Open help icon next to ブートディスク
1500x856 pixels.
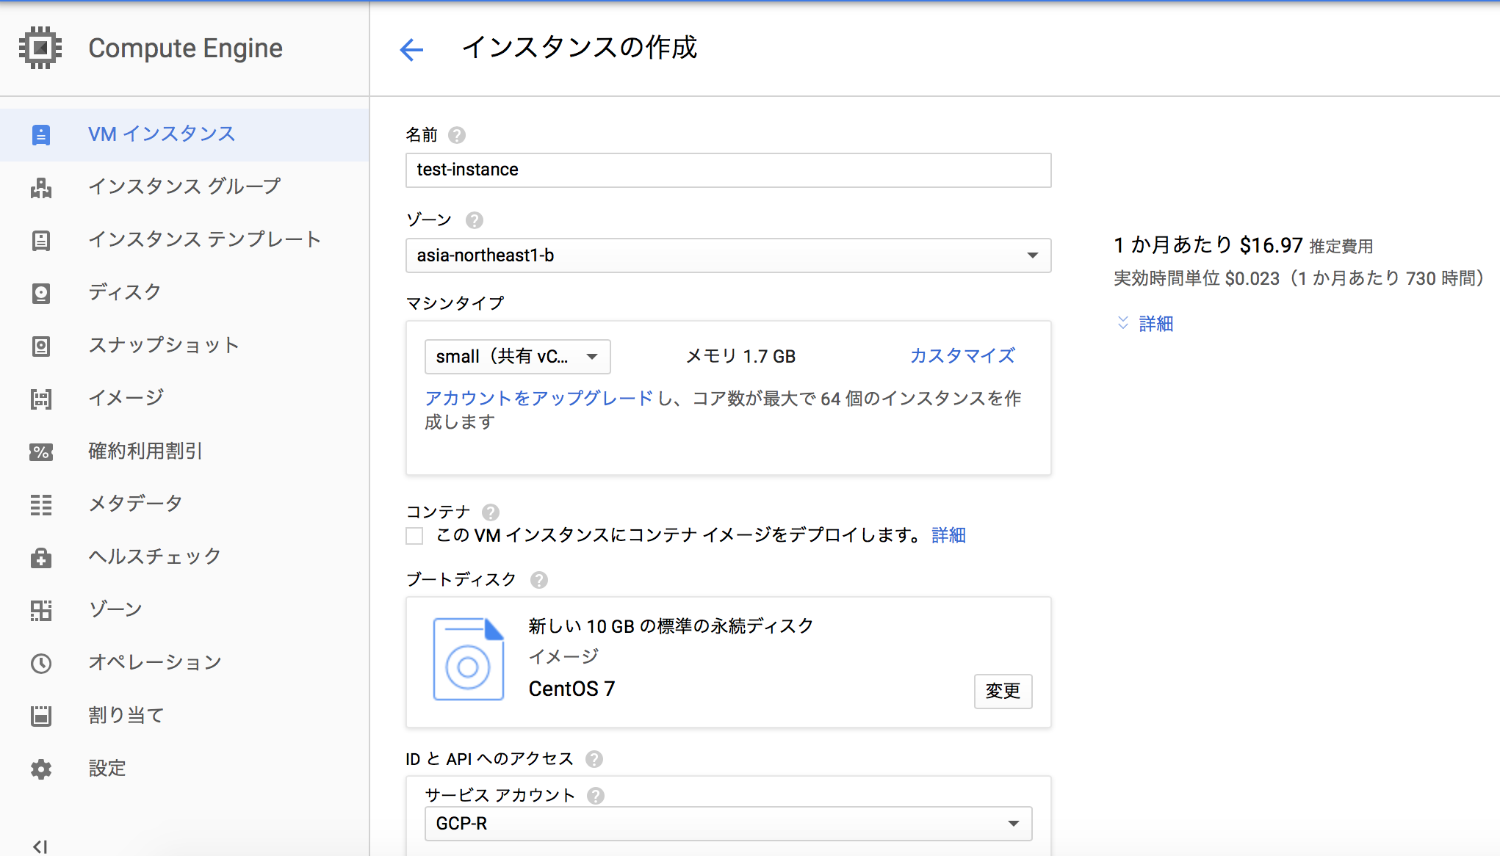pyautogui.click(x=539, y=580)
